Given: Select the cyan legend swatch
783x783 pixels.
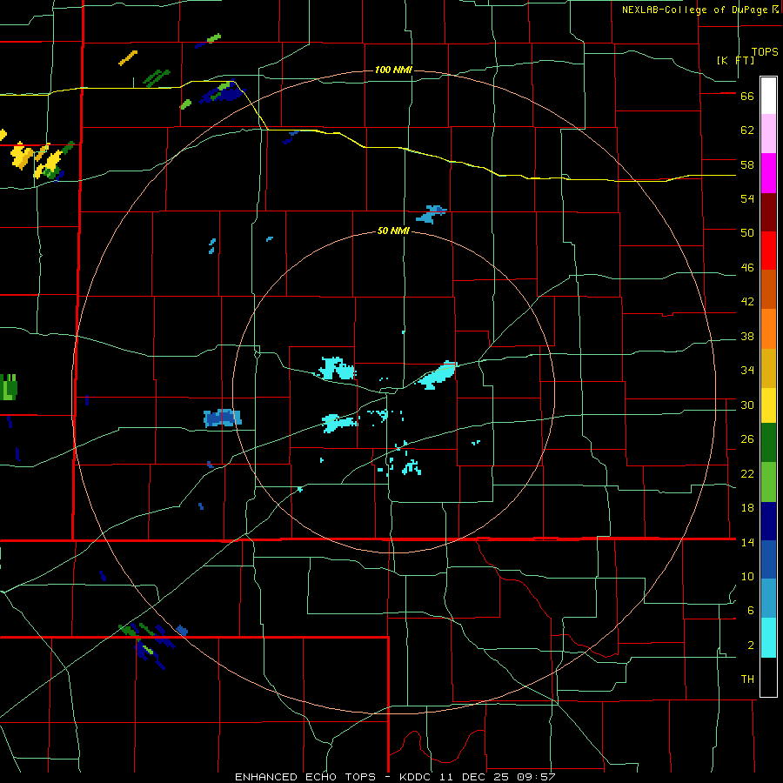Looking at the screenshot, I should click(x=768, y=637).
